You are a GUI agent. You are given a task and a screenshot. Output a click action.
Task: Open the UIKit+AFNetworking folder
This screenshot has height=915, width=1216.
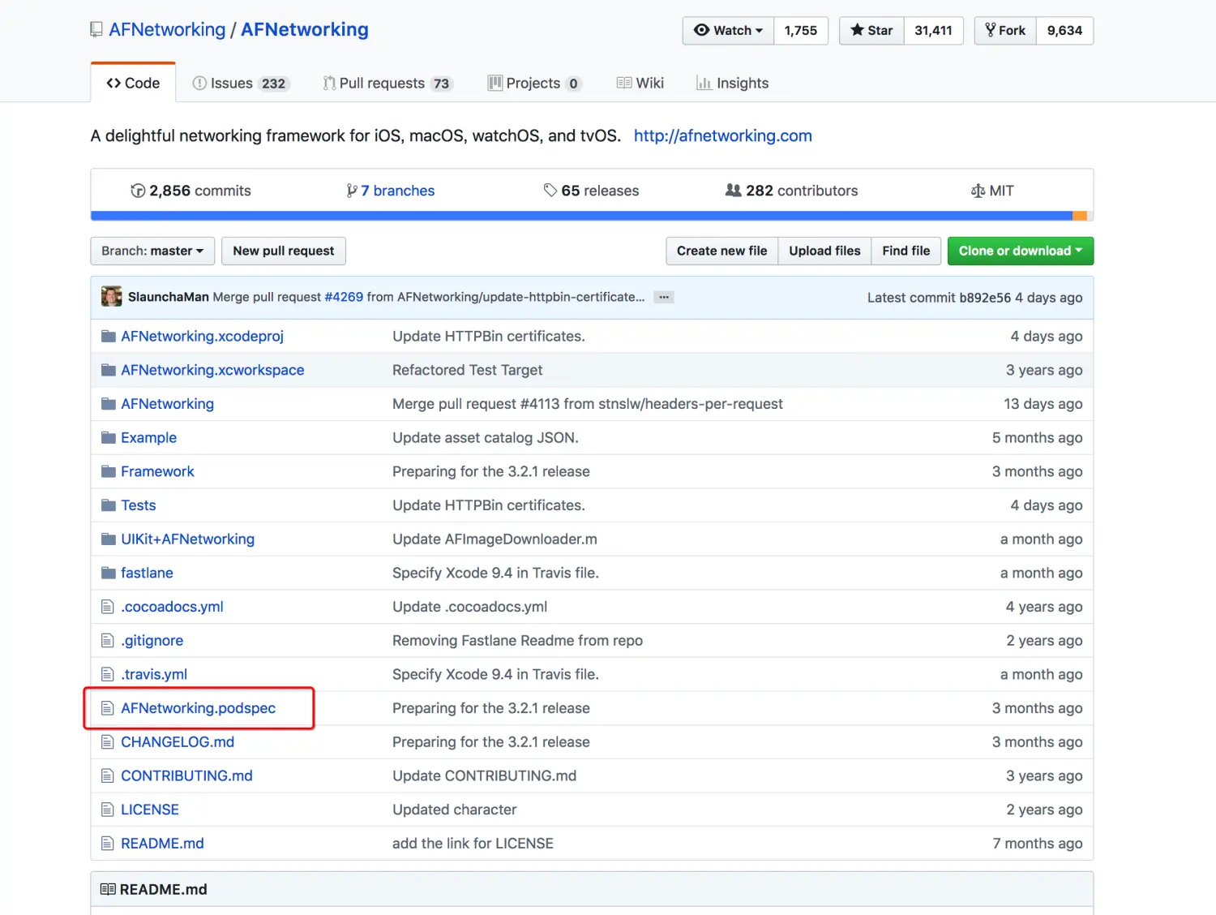coord(188,539)
